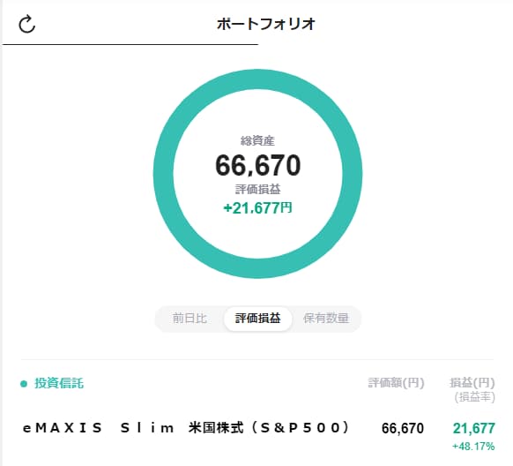
Task: Open the eMAXIS Slim 米国株式 fund row
Action: coord(258,434)
